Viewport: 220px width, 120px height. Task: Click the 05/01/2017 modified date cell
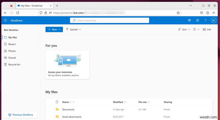[118, 117]
